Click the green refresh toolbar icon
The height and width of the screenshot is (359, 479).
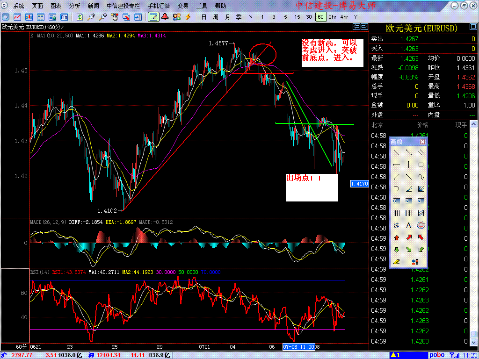(x=80, y=17)
